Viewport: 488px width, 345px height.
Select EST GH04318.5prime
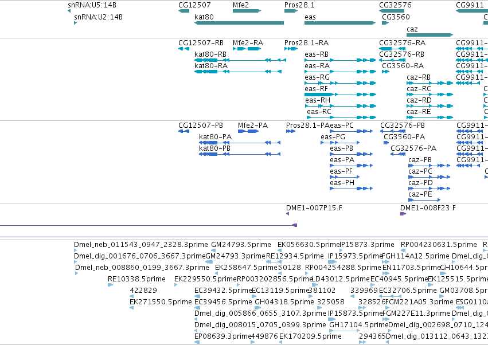(x=284, y=302)
